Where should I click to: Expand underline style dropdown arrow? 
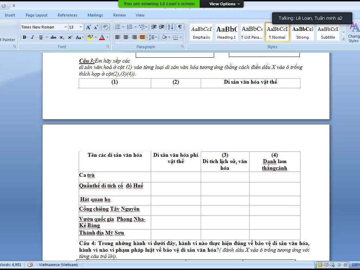(47, 37)
